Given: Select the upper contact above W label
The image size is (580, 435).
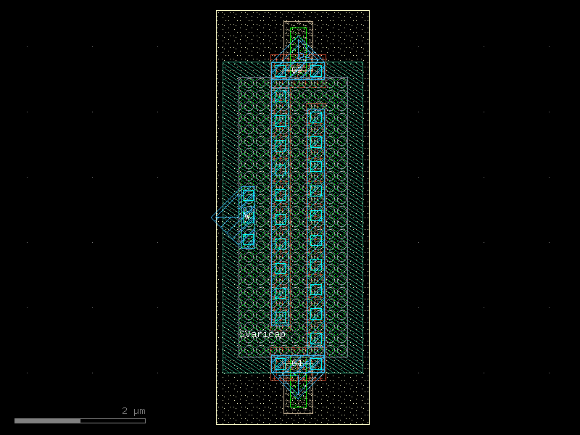Looking at the screenshot, I should click(x=248, y=195).
